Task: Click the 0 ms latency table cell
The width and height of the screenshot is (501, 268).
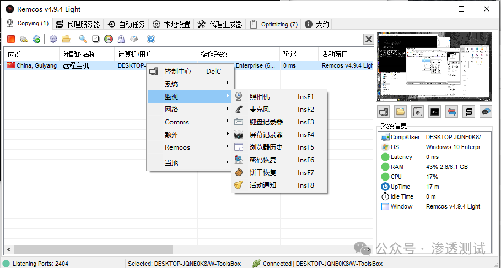Action: click(x=299, y=65)
